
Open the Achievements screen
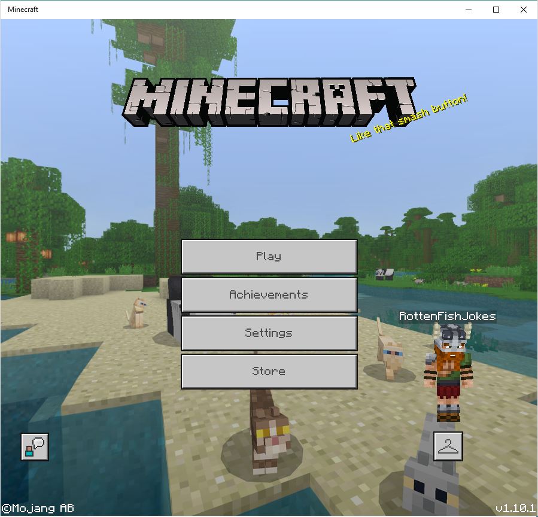tap(269, 294)
